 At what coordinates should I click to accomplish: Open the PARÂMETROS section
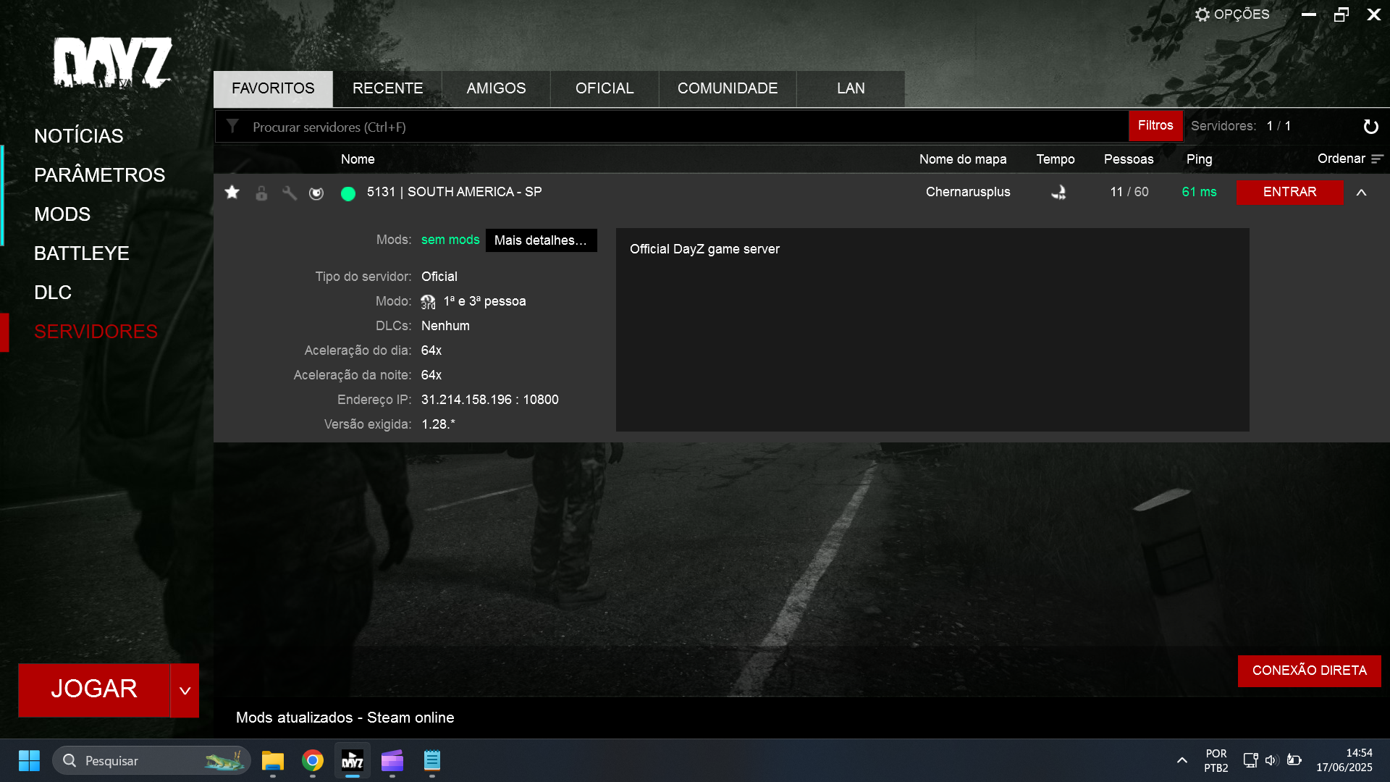point(99,175)
